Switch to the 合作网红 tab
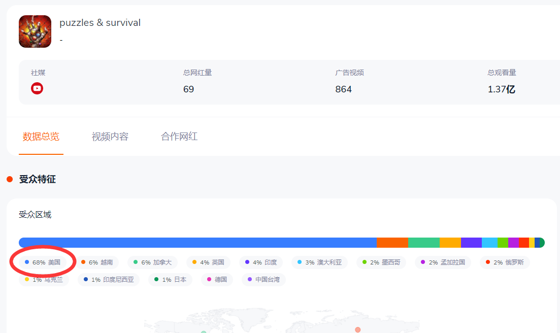 pyautogui.click(x=179, y=137)
